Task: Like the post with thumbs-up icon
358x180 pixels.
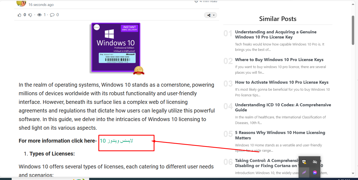Action: (19, 15)
